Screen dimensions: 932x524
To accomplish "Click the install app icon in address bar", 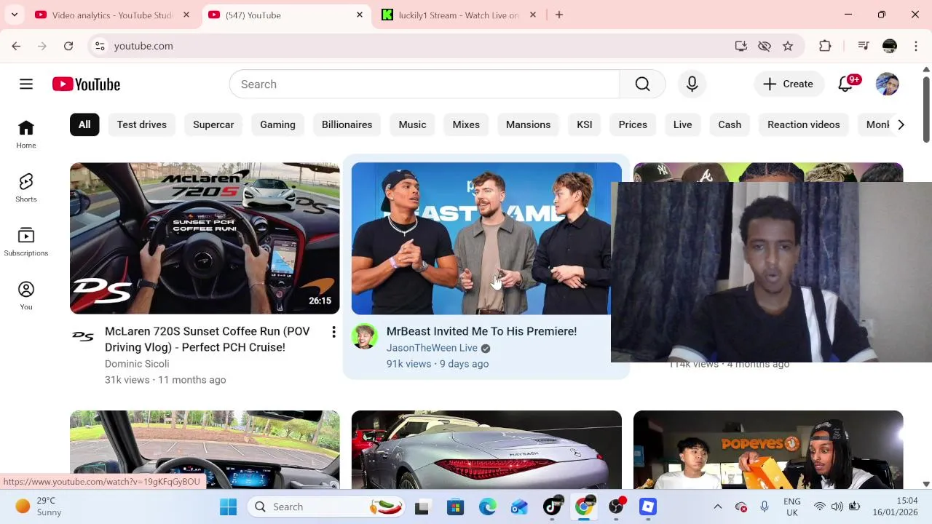I will point(741,46).
